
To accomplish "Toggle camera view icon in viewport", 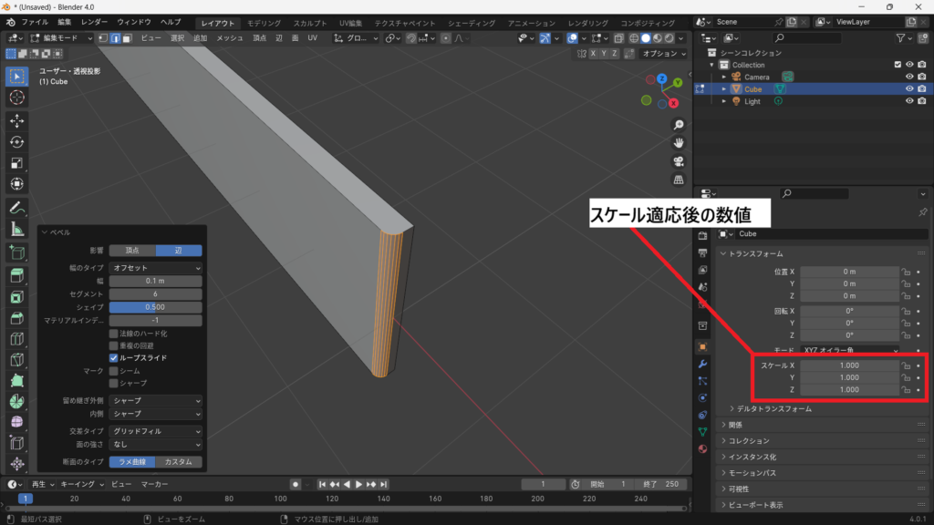I will click(679, 160).
